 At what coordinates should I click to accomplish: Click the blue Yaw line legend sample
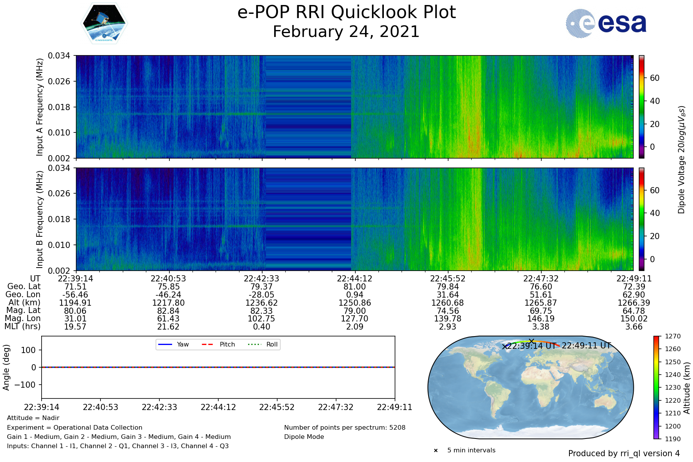165,344
